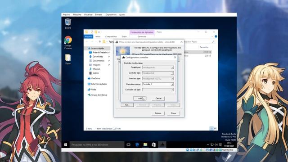Open the Dispositivos menu

111,15
